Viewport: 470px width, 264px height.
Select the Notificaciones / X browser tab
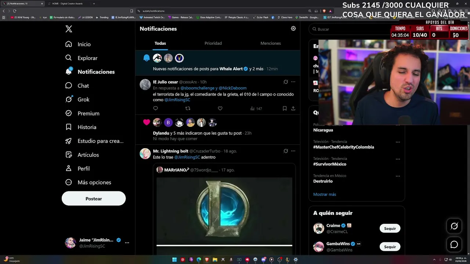(23, 4)
